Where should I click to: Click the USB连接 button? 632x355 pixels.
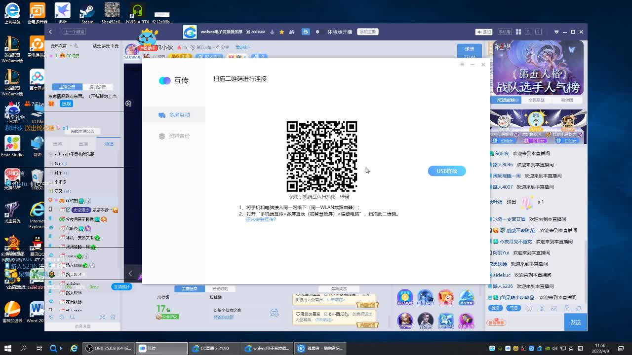click(447, 171)
